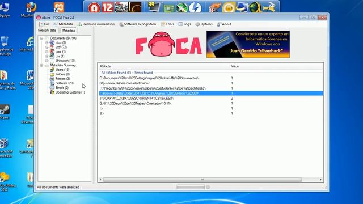Expand the .xls (1) tree node
The height and width of the screenshot is (204, 363).
pyautogui.click(x=47, y=56)
